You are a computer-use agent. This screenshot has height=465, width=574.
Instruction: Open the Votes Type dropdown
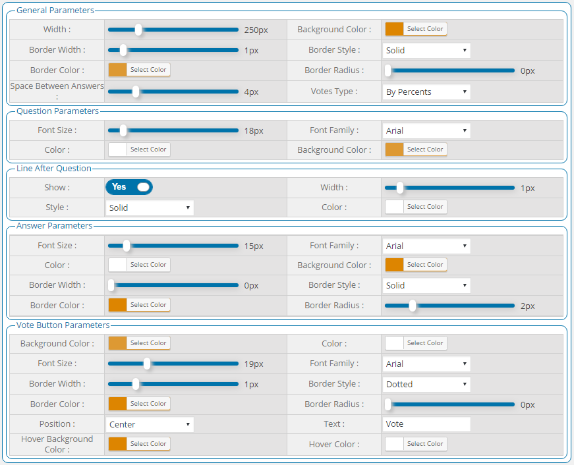tap(426, 92)
